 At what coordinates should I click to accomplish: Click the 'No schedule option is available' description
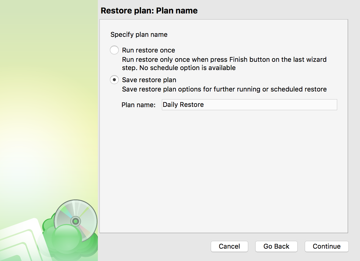click(187, 68)
